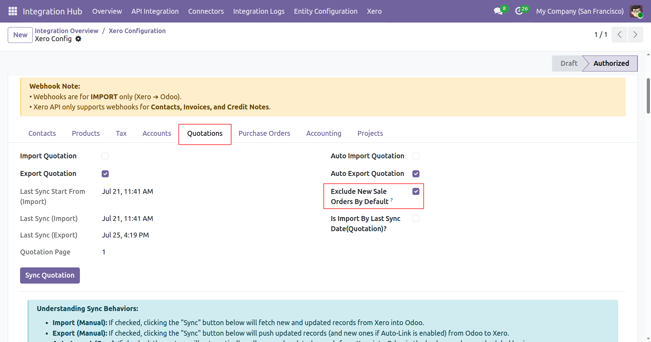Toggle Exclude New Sale Orders By Default
This screenshot has width=651, height=342.
click(x=416, y=191)
